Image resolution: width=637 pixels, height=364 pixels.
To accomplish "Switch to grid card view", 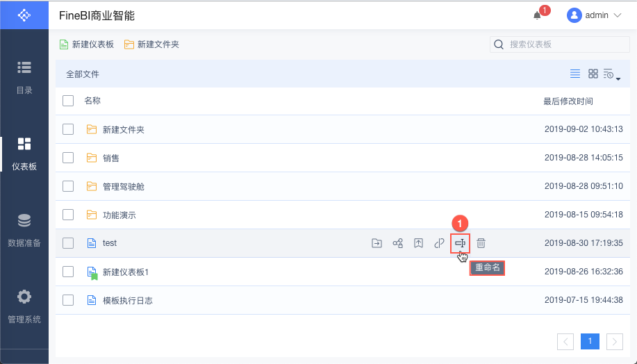I will pos(593,74).
